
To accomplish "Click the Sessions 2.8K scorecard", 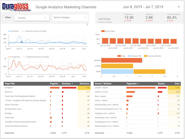I will tap(149, 18).
